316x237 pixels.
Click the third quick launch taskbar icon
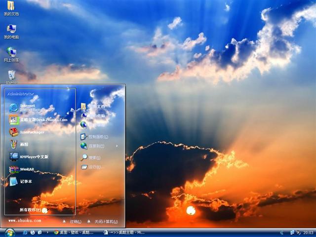click(39, 233)
